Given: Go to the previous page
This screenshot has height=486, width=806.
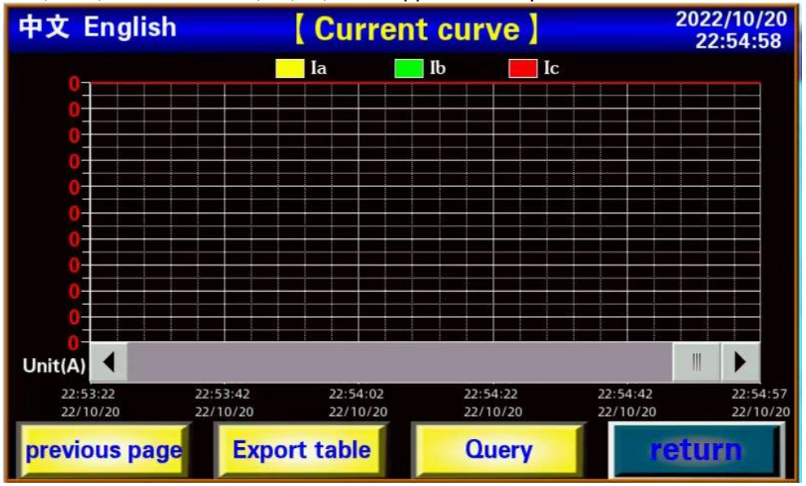Looking at the screenshot, I should tap(103, 450).
